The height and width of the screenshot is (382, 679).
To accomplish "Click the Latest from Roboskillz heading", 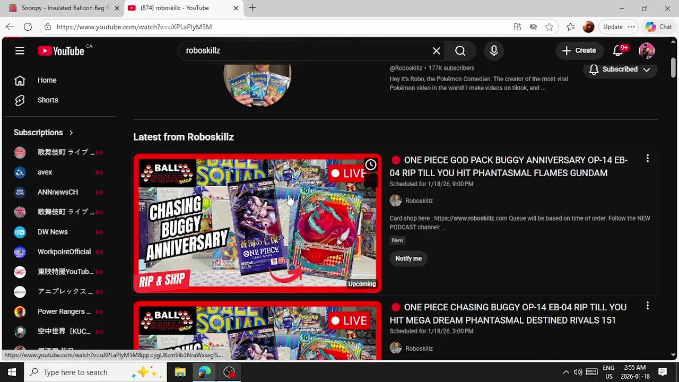I will (184, 137).
